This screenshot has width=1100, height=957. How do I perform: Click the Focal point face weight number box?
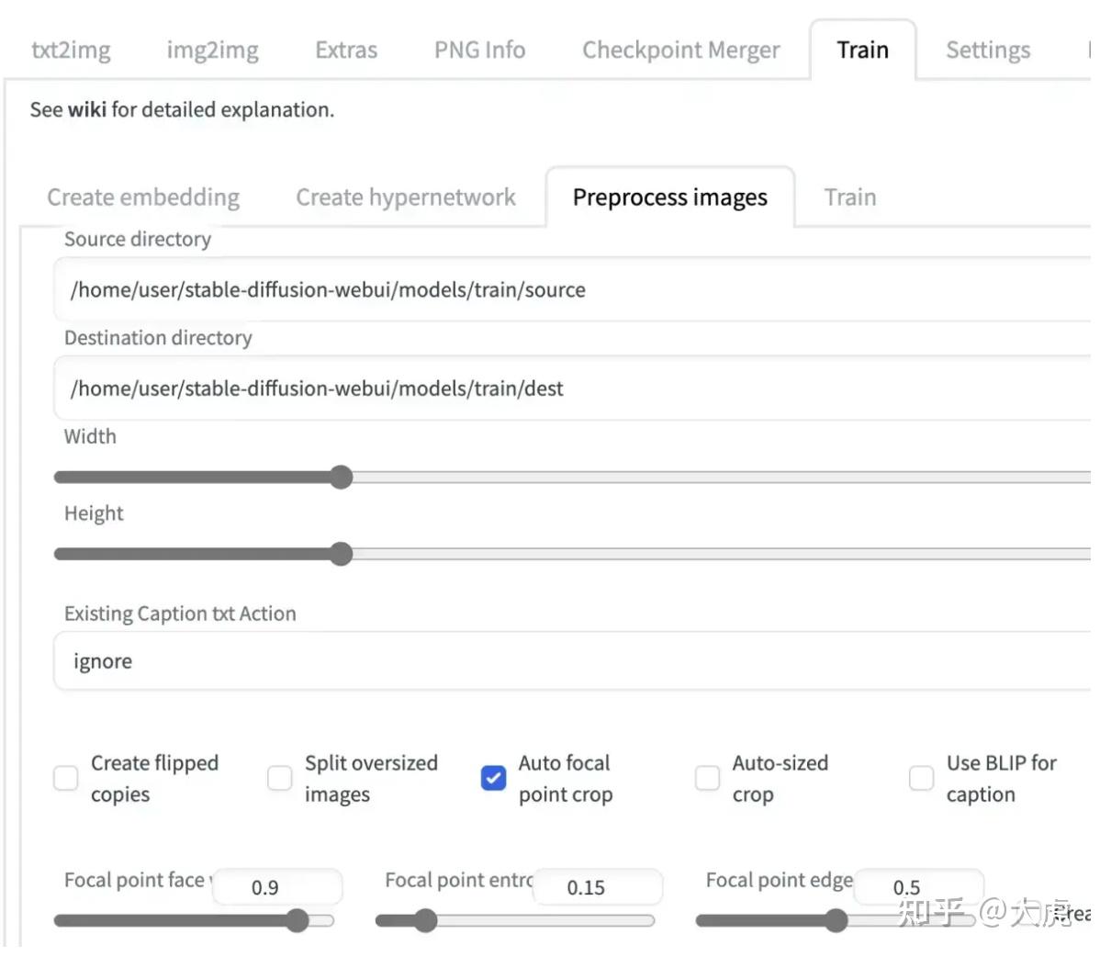pyautogui.click(x=276, y=887)
